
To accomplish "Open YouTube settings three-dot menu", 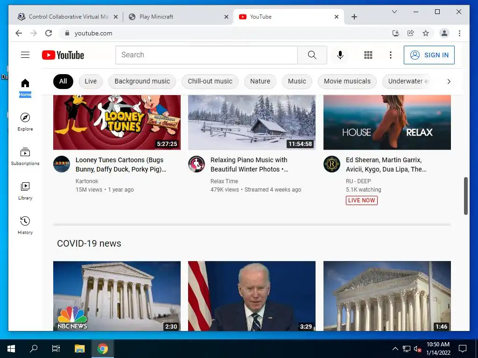I will 391,55.
